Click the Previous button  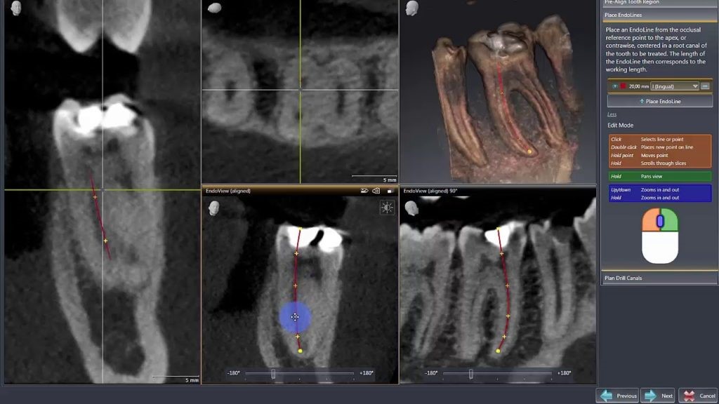(618, 396)
